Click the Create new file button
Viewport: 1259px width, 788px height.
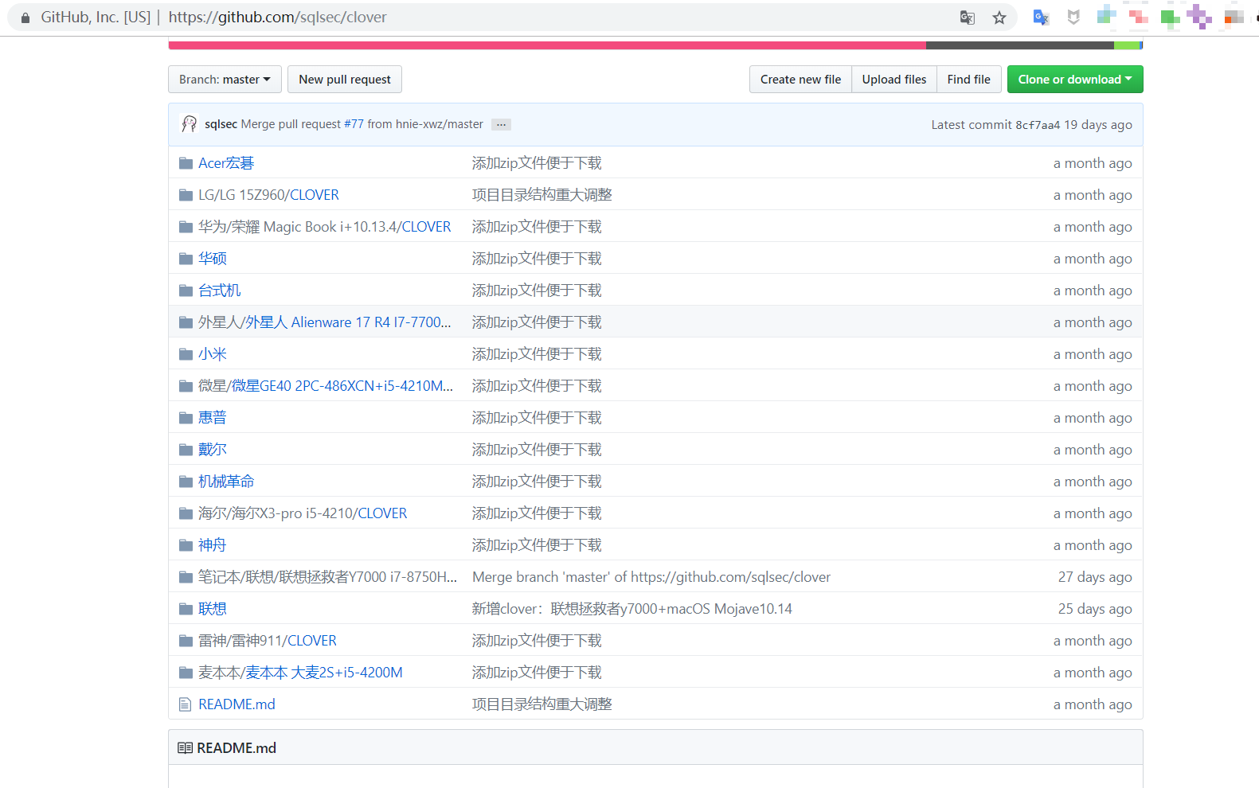[x=800, y=80]
